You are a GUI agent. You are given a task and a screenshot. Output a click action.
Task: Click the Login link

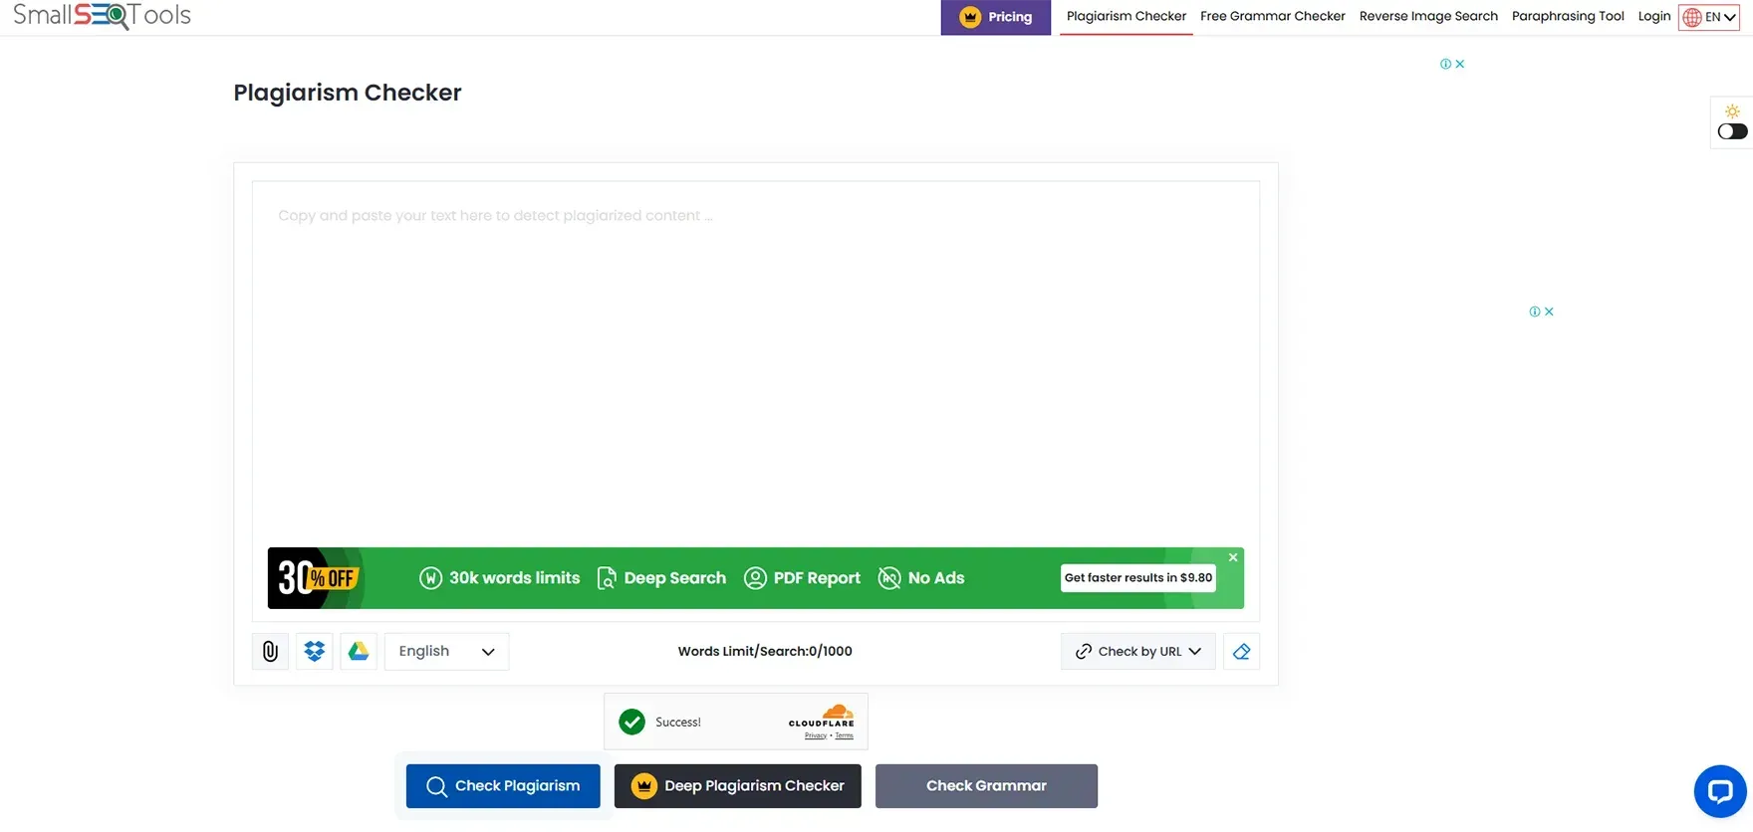[x=1654, y=16]
